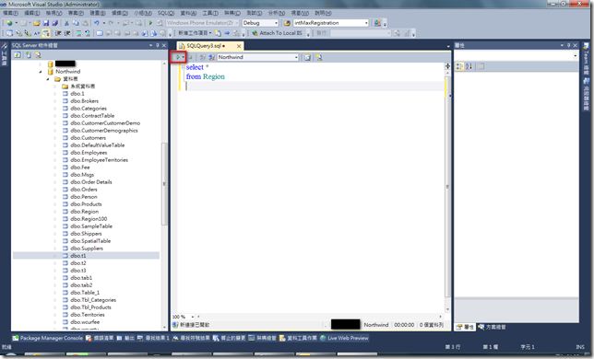Open the Package Manager Console tab
The width and height of the screenshot is (594, 359).
47,338
